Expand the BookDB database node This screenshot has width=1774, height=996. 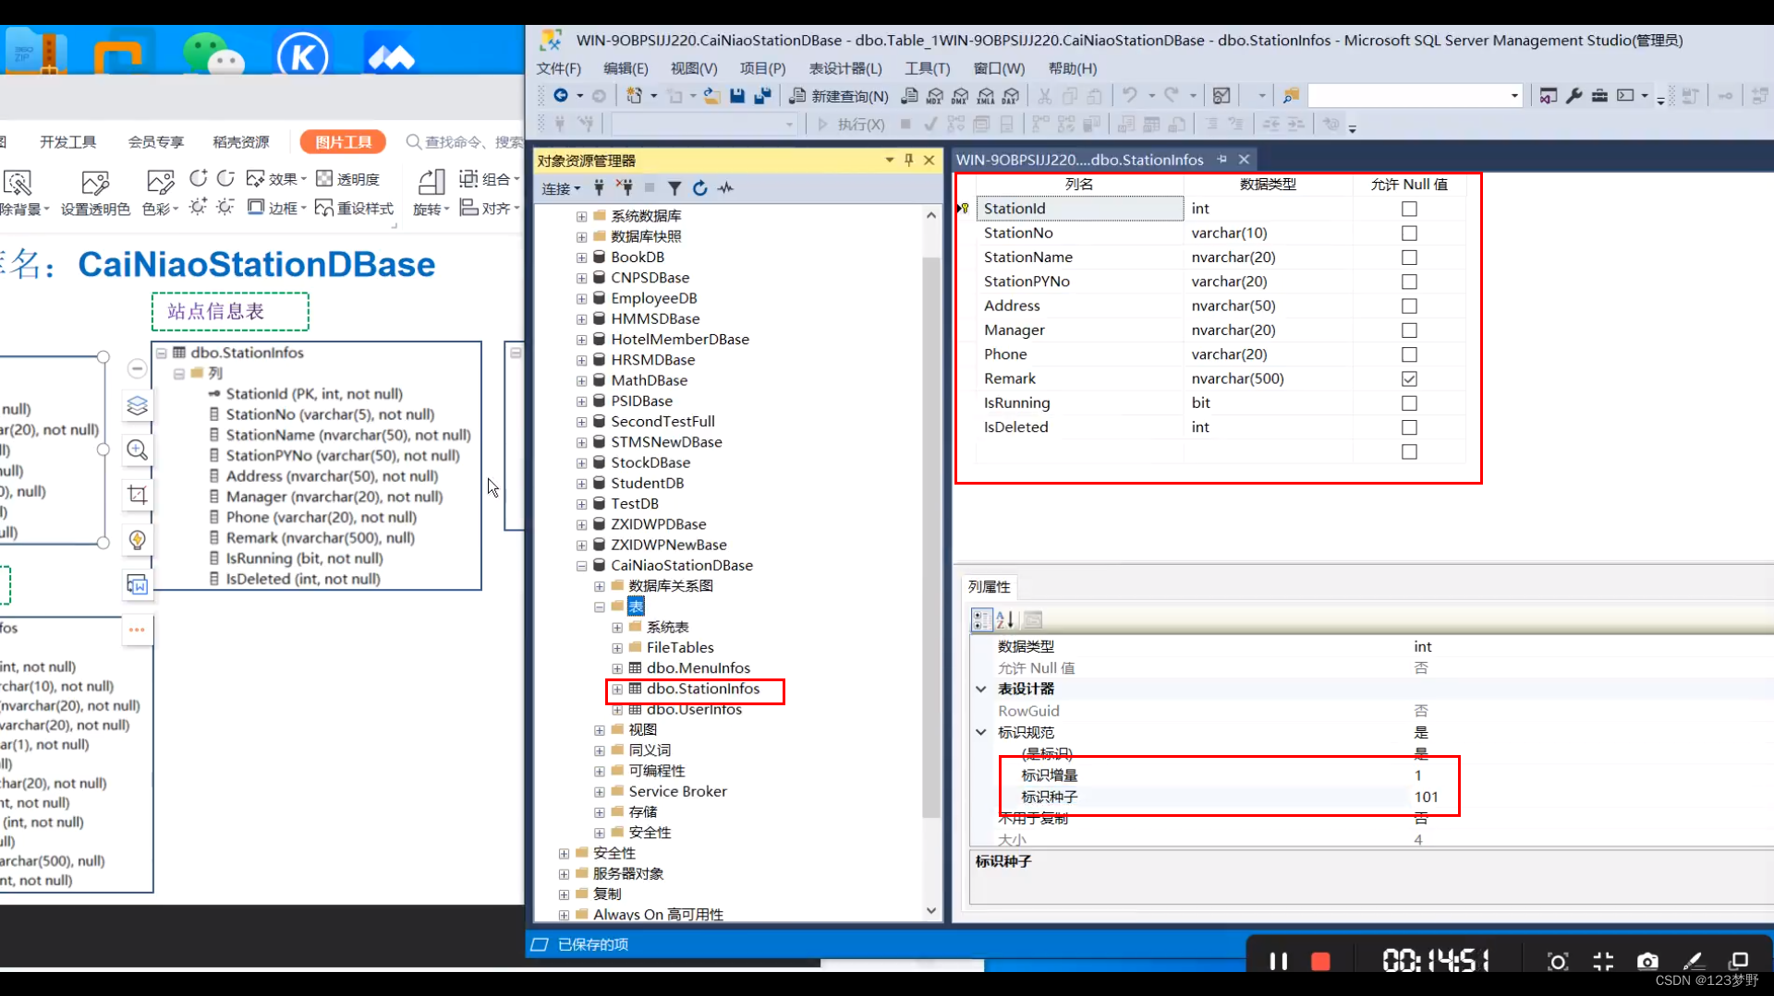click(x=581, y=258)
